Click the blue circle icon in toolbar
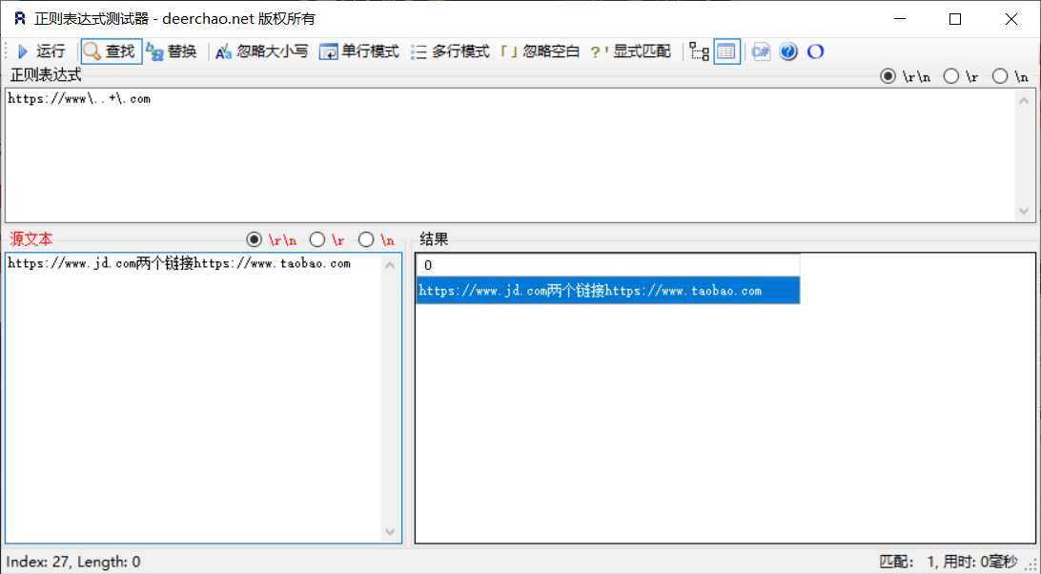This screenshot has height=574, width=1041. click(815, 51)
